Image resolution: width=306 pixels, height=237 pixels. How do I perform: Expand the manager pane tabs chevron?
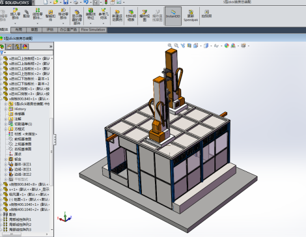(x=51, y=46)
